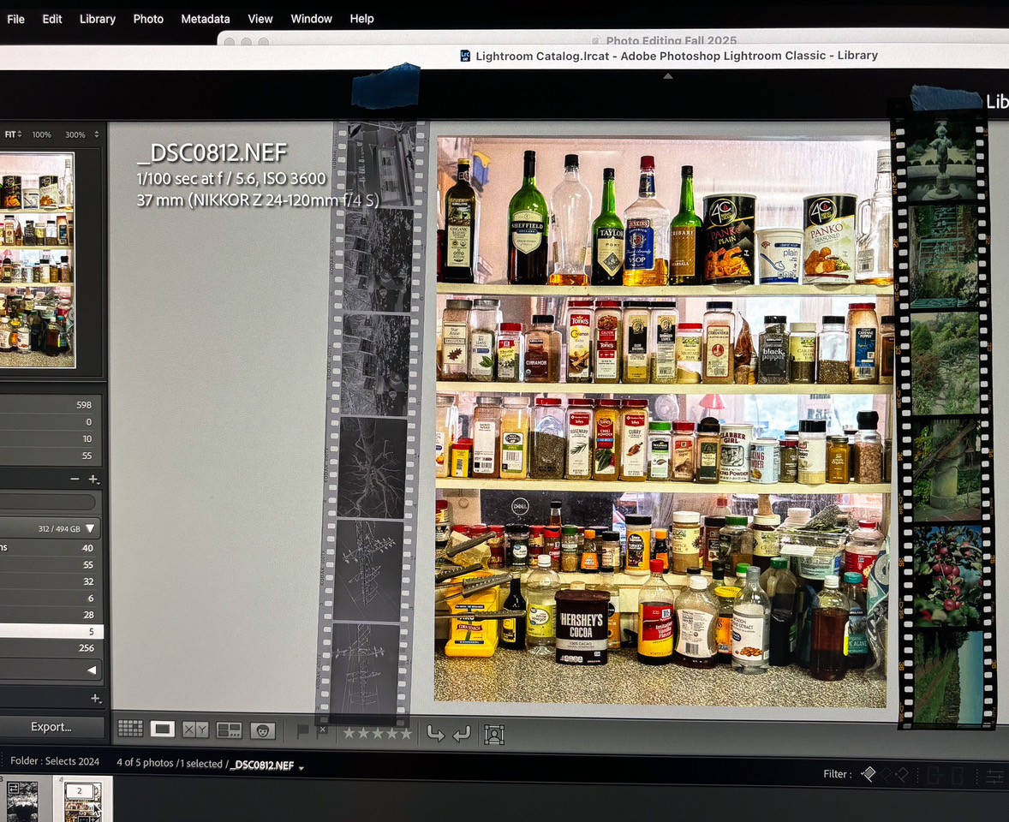
Task: Open Navigator zoom level stepper arrows
Action: click(97, 134)
